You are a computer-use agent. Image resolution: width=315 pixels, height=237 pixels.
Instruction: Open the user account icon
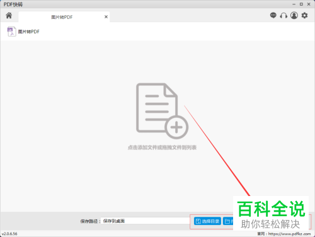(294, 15)
